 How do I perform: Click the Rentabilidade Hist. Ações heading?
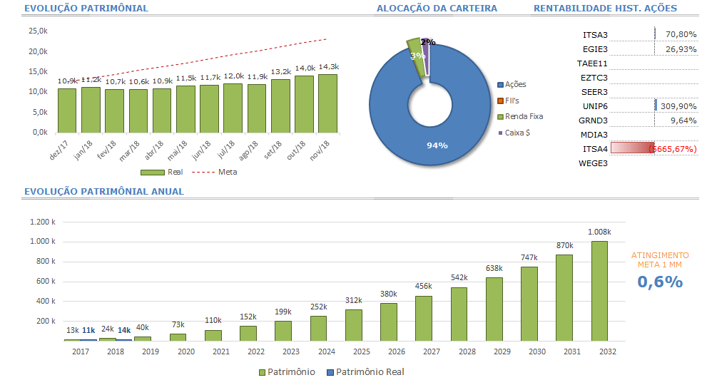point(605,9)
